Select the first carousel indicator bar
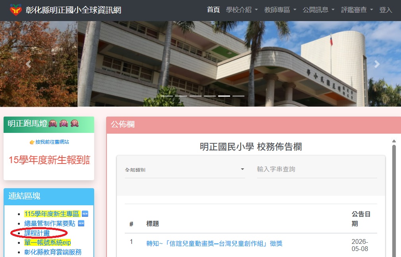Screen dimensions: 401x257 [167, 96]
